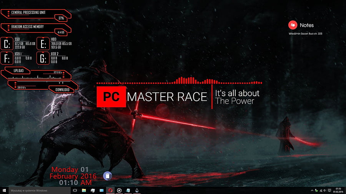Switch to the Opera browser in the taskbar
Image resolution: width=346 pixels, height=194 pixels.
tap(110, 191)
